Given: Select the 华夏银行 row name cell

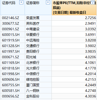Looking at the screenshot, I should point(38,35).
